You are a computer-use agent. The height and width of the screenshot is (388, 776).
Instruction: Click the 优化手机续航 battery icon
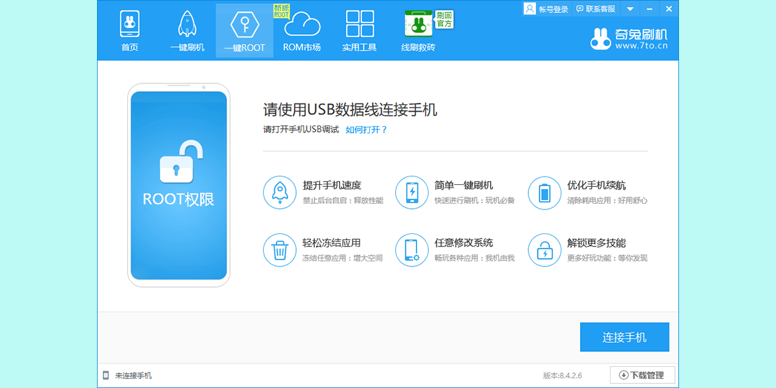click(x=544, y=193)
